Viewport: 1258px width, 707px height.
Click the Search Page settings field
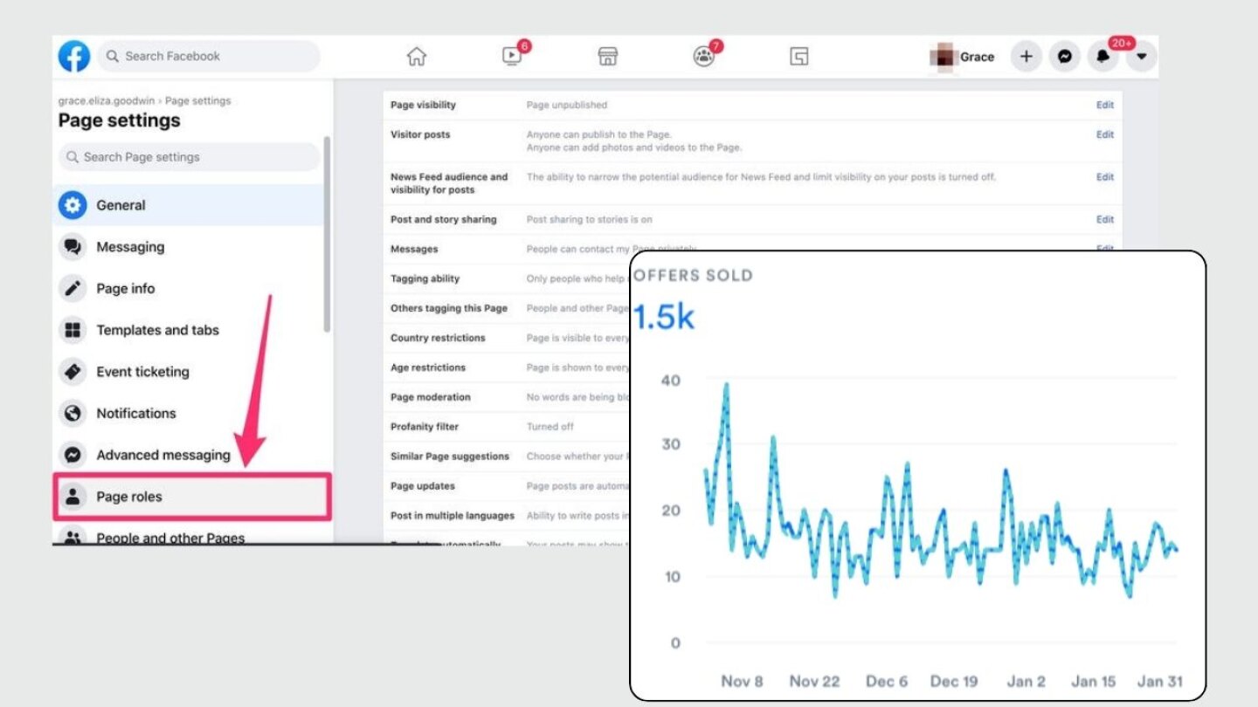(190, 157)
